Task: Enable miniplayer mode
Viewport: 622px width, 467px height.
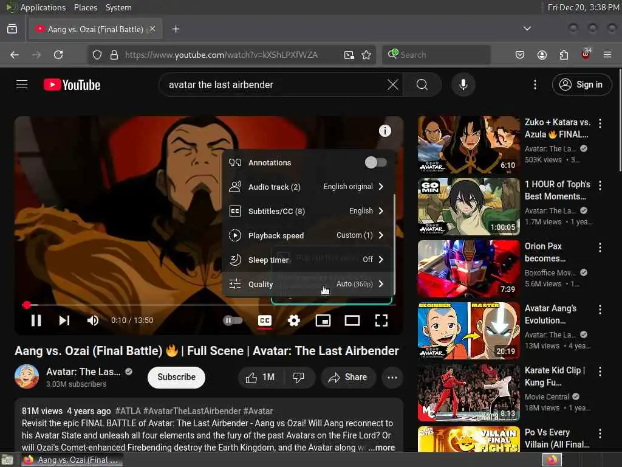Action: click(x=323, y=320)
